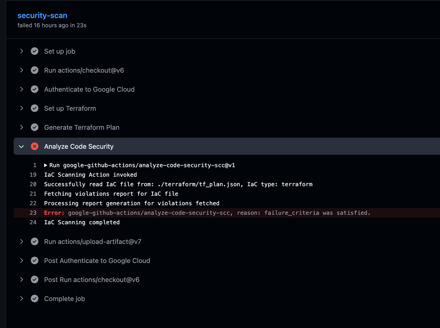Image resolution: width=440 pixels, height=328 pixels.
Task: Select the Run actions/checkout@v6 step label
Action: click(84, 70)
